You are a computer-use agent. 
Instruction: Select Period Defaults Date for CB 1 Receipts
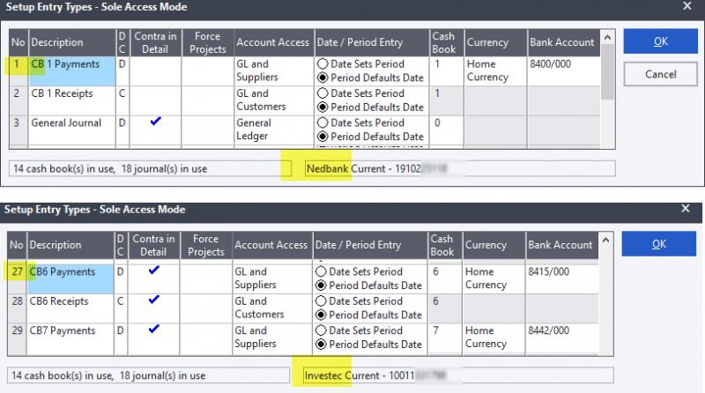322,108
